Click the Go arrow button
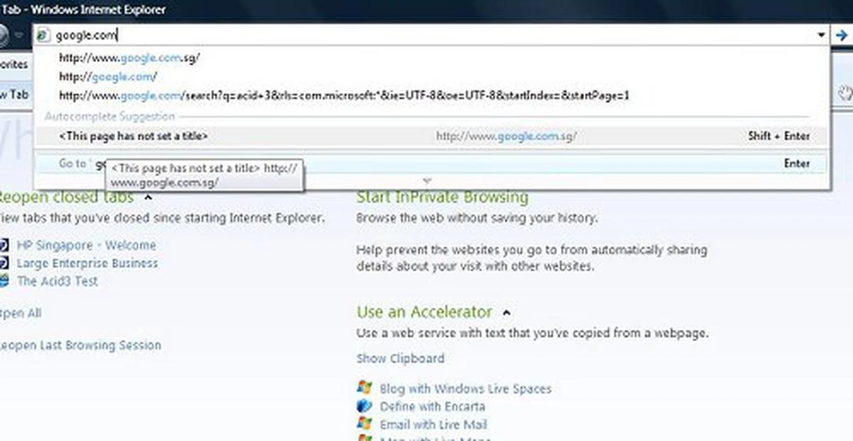Viewport: 853px width, 441px height. [x=841, y=35]
